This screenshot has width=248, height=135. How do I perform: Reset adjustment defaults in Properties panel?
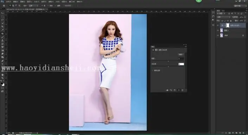pos(175,90)
